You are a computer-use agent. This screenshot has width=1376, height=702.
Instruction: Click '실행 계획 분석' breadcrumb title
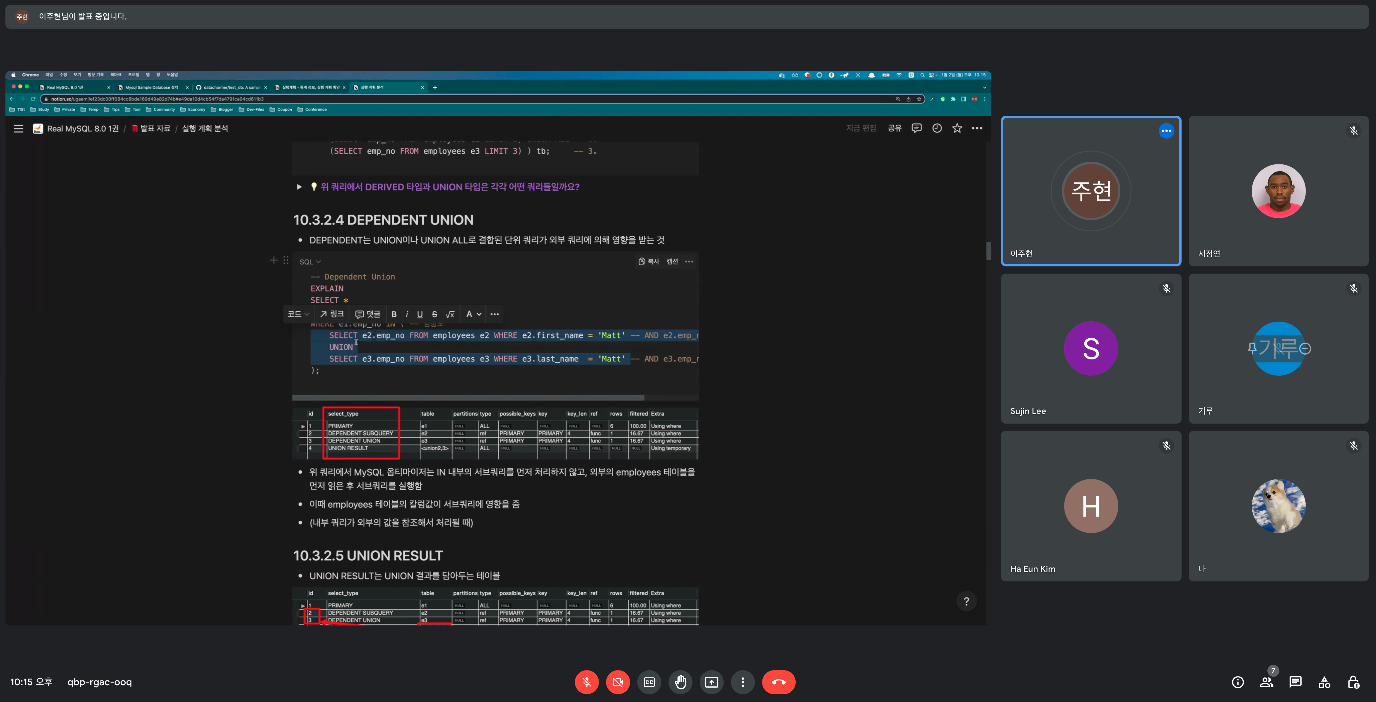click(205, 128)
